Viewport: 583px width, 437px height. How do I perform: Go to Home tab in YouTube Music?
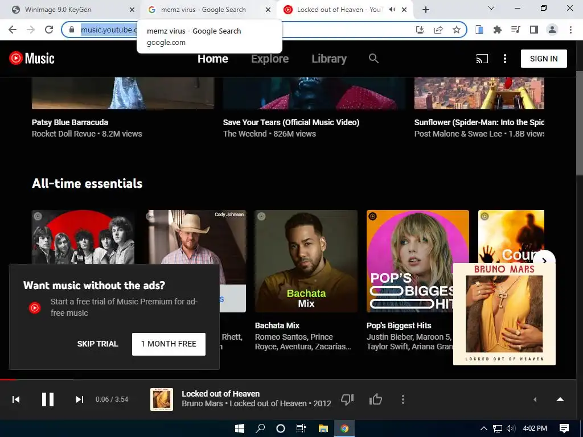[213, 59]
